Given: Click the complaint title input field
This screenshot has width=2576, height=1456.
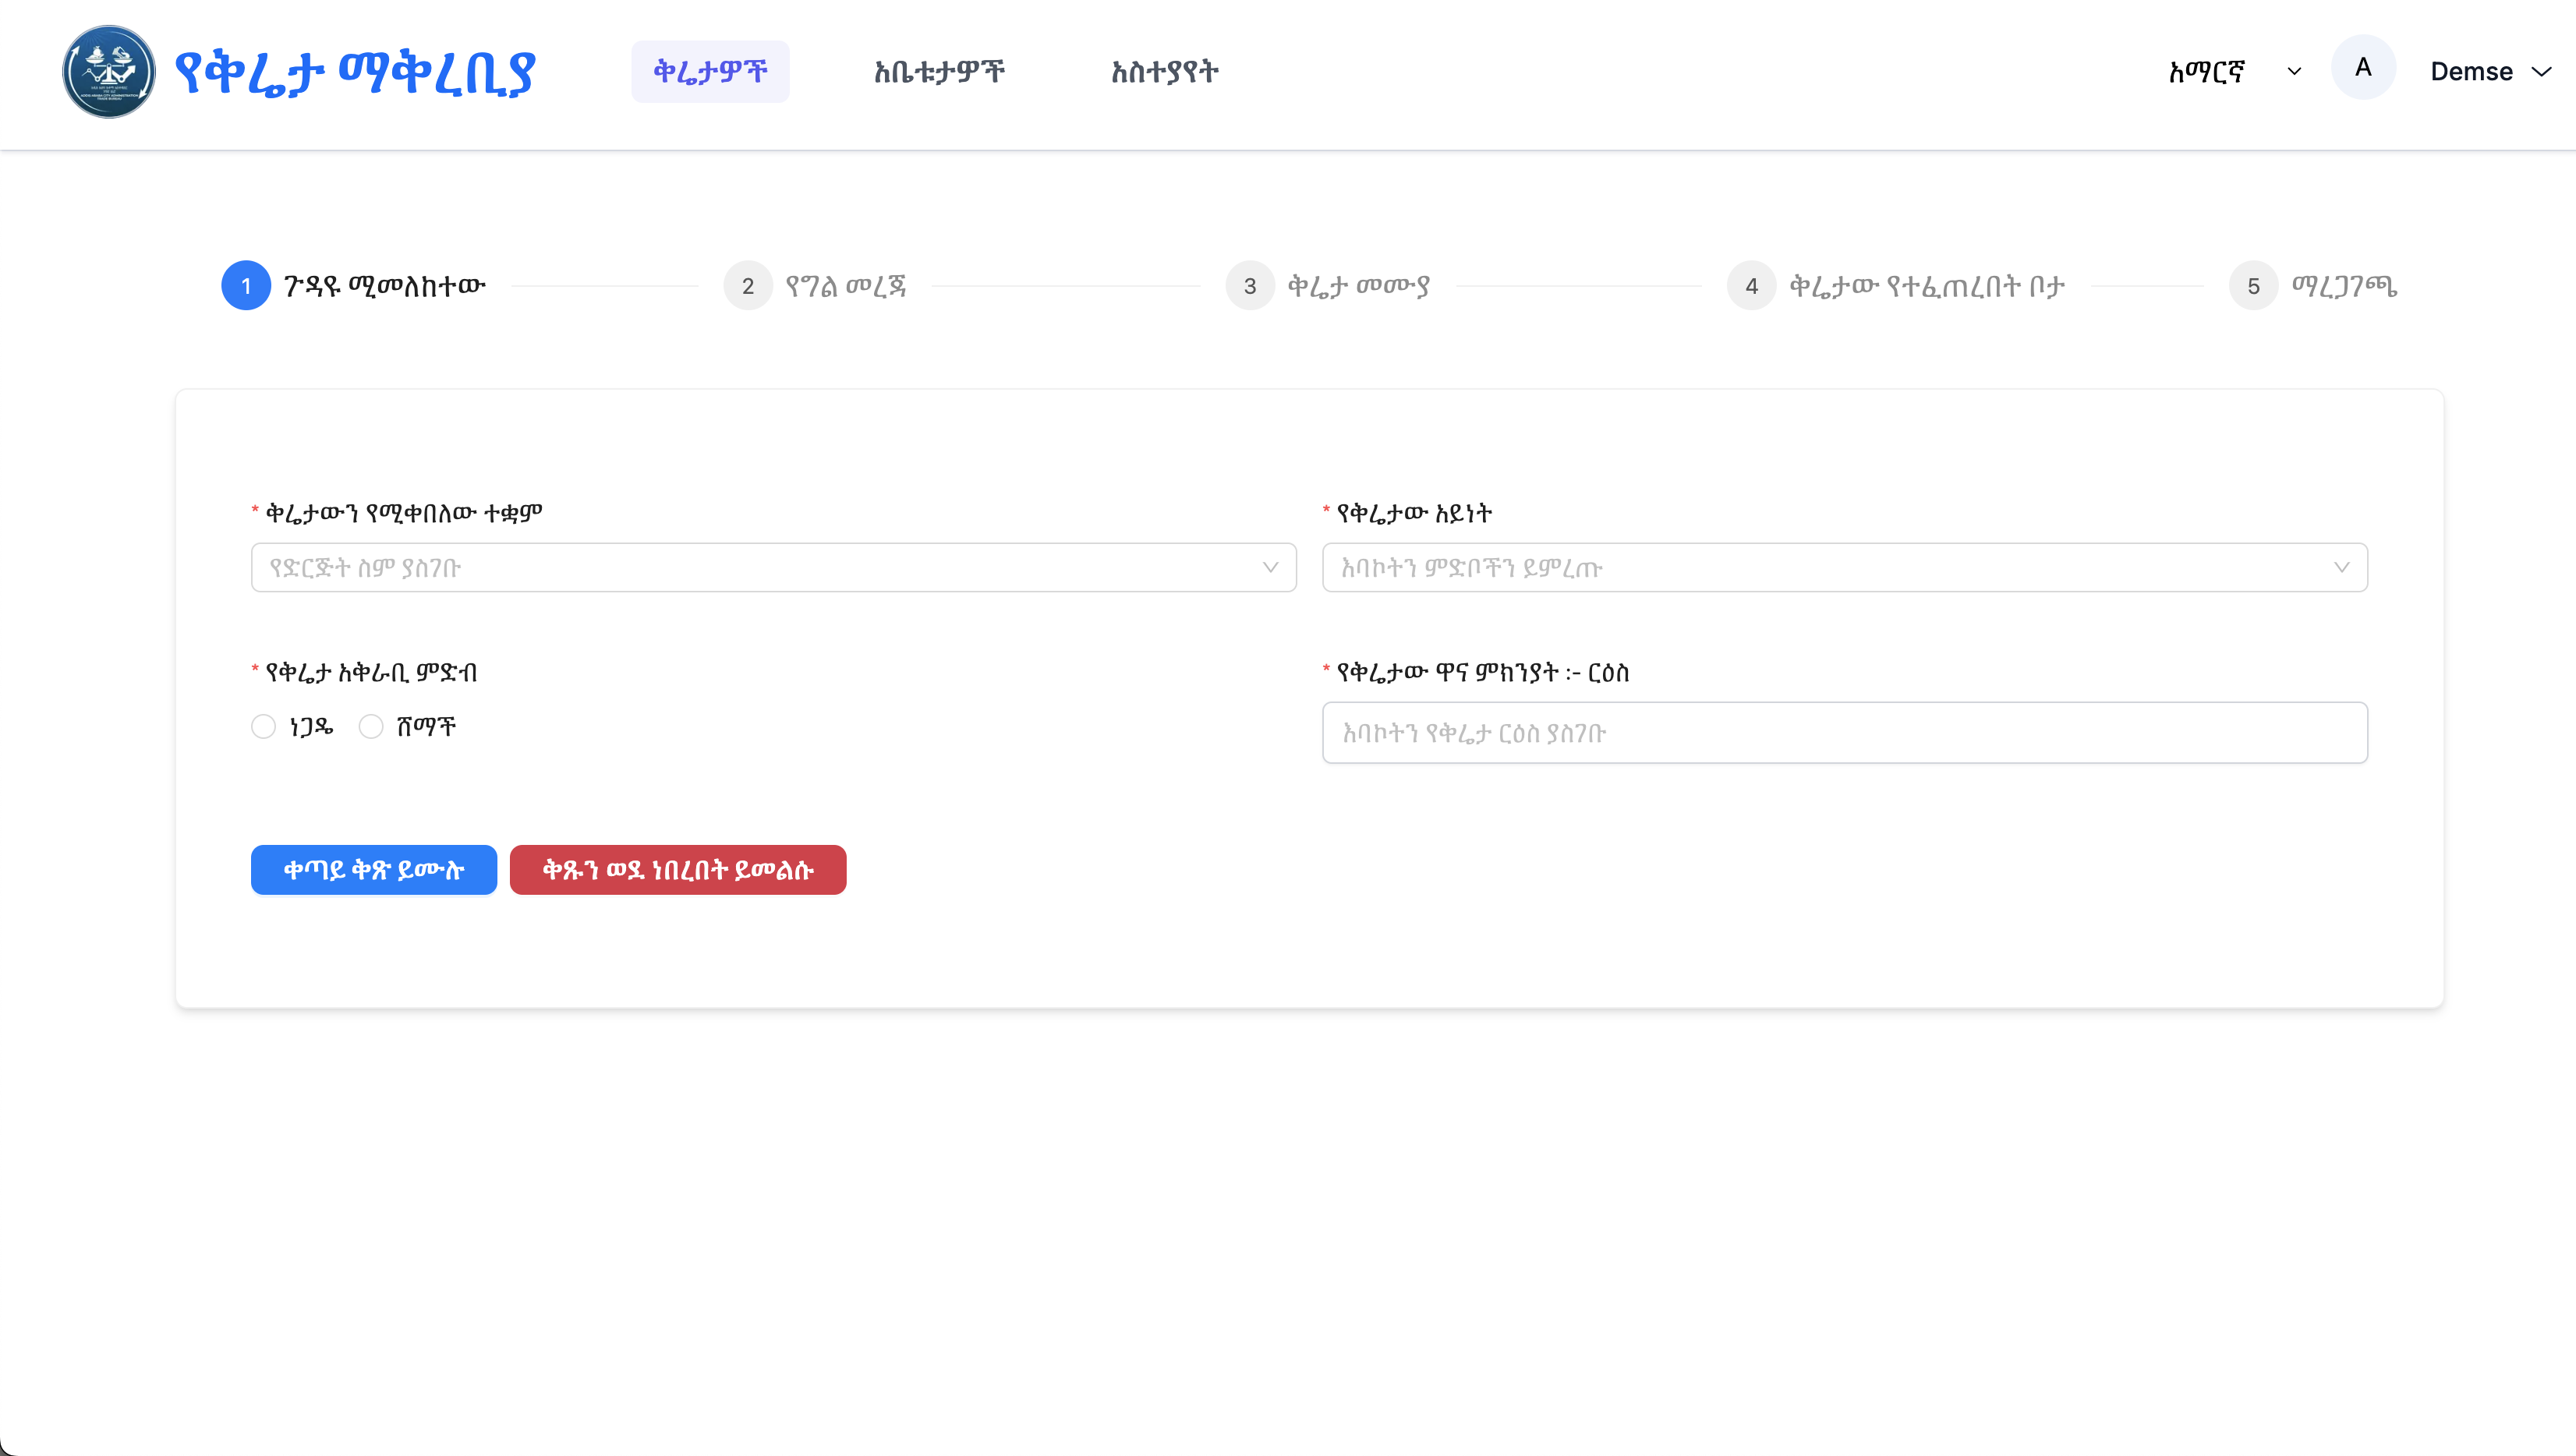Looking at the screenshot, I should (1845, 733).
